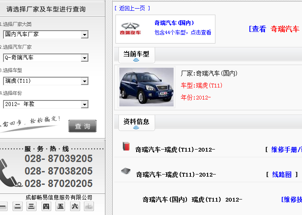
Task: Click the gray wiring diagram icon
Action: pos(126,171)
